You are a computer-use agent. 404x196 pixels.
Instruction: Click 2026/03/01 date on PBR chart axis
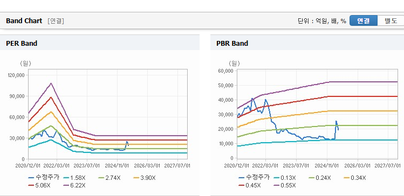click(x=357, y=165)
